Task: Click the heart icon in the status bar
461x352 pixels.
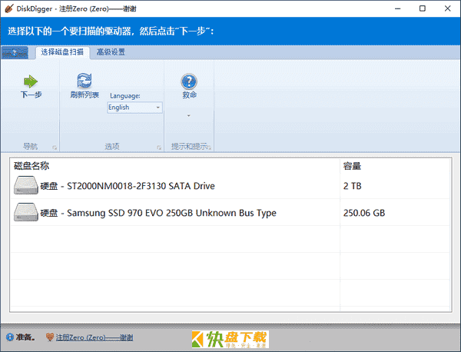Action: 50,337
